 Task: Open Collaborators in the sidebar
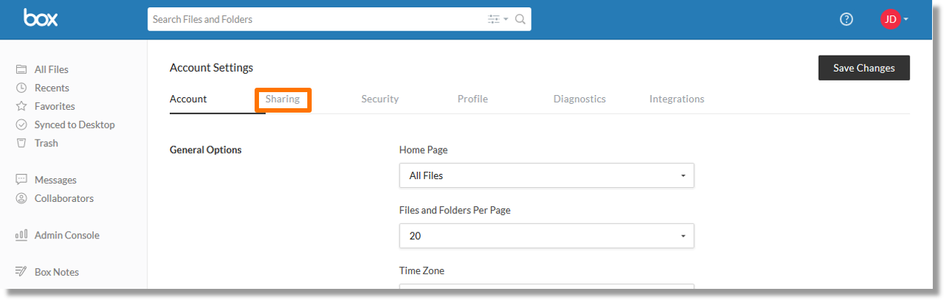(x=64, y=198)
